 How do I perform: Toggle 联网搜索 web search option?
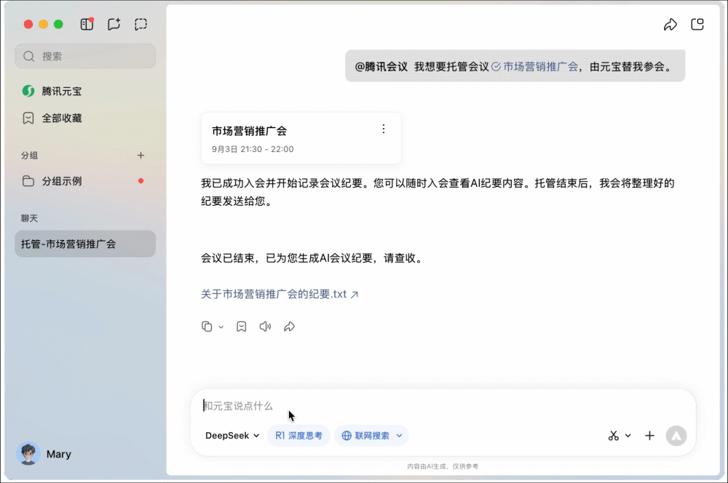tap(371, 436)
